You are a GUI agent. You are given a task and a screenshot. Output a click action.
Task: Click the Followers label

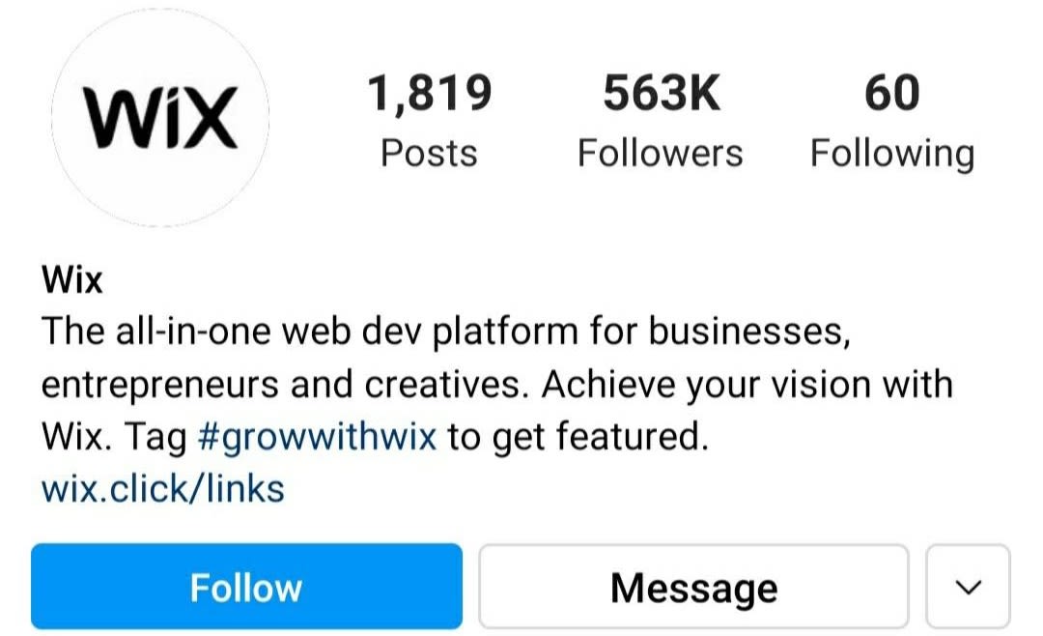coord(661,152)
